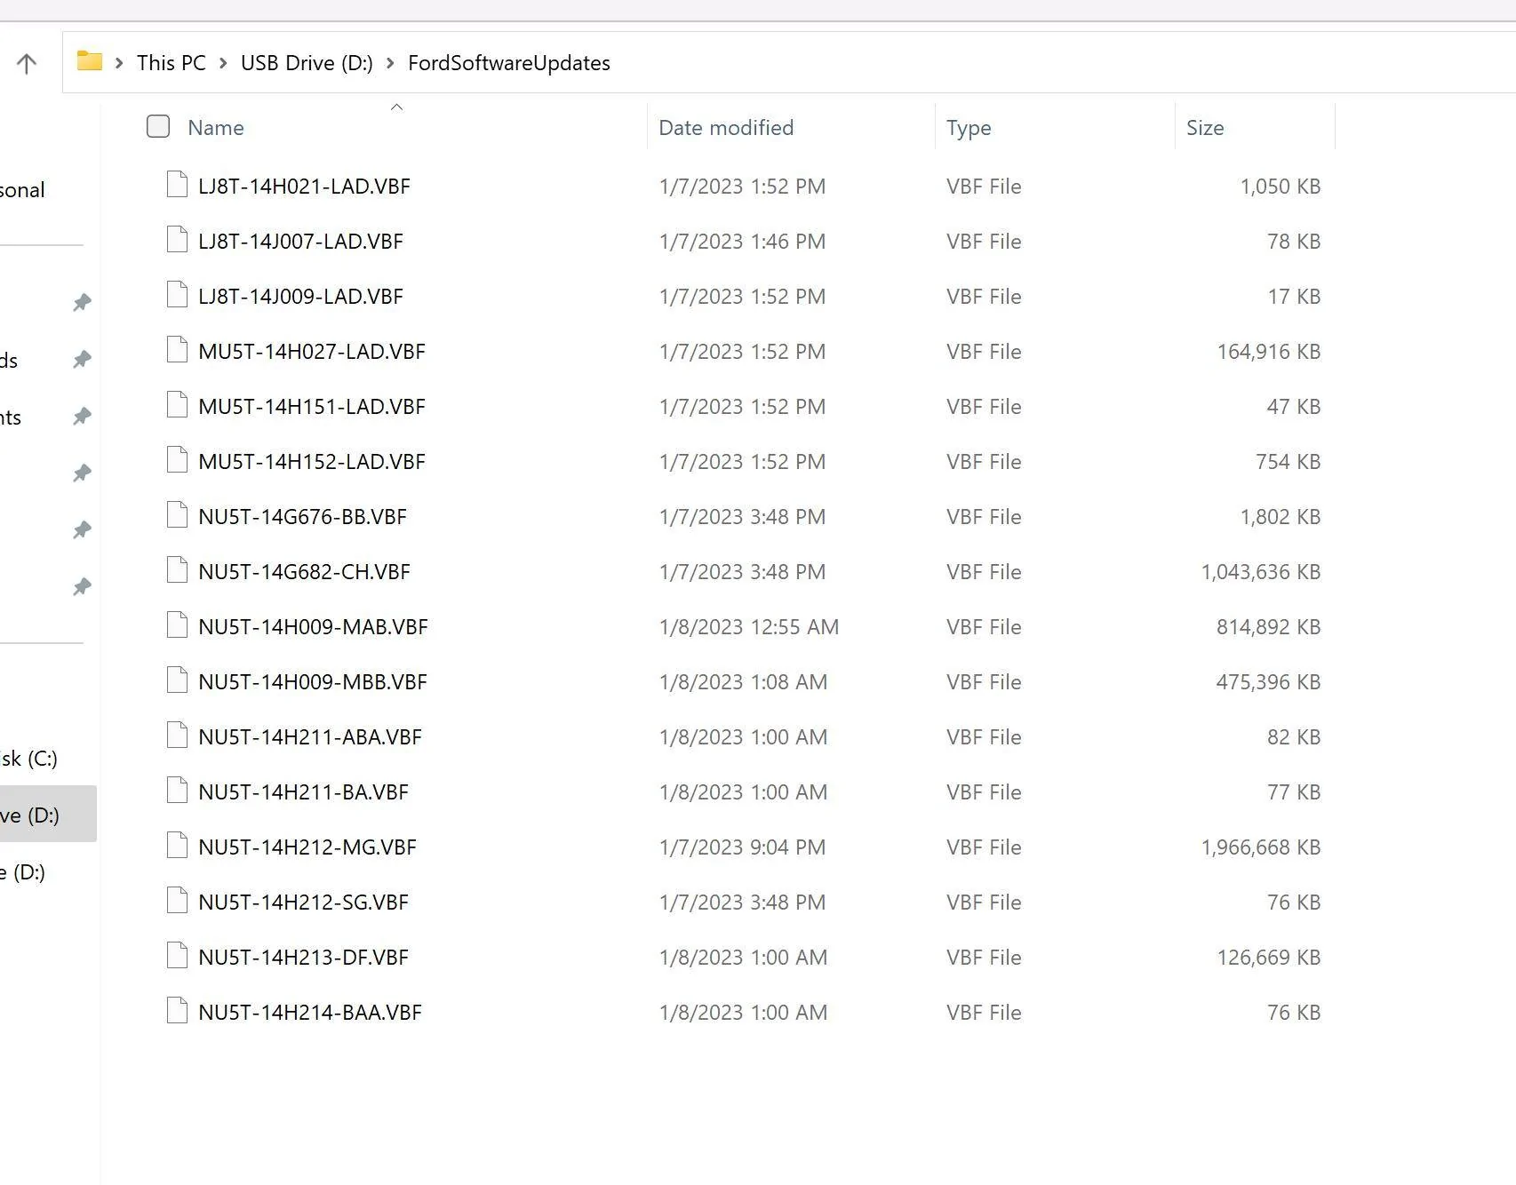
Task: Click date 1/8/2023 1:08 AM
Action: click(x=743, y=682)
